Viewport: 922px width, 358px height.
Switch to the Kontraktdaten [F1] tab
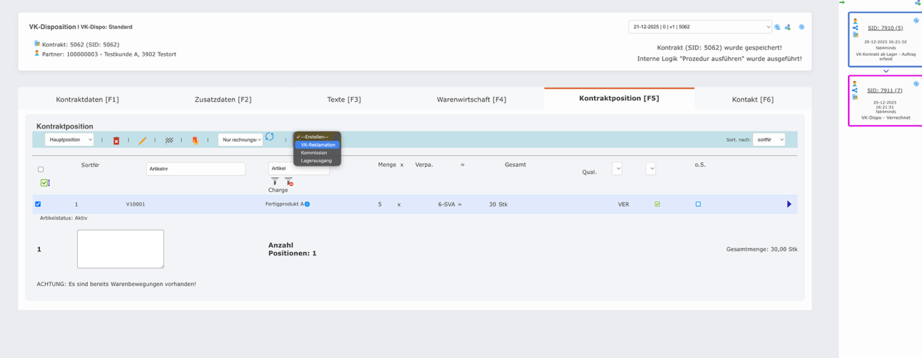[x=87, y=99]
